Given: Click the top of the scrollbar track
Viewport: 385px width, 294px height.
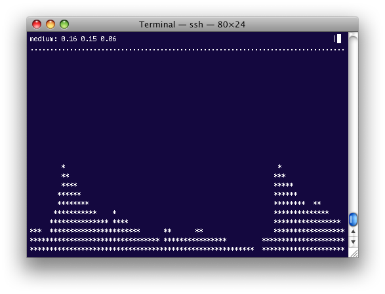Looking at the screenshot, I should click(x=353, y=39).
